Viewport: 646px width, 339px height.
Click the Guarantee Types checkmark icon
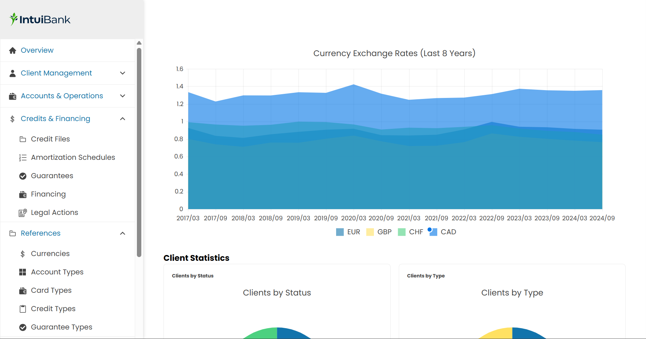23,327
